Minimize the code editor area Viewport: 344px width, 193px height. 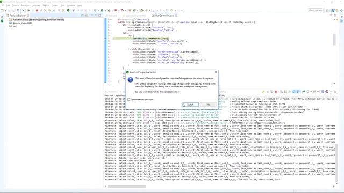pos(331,16)
